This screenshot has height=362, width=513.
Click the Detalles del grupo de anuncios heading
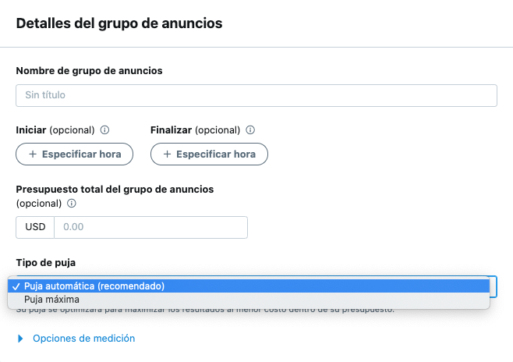[119, 23]
